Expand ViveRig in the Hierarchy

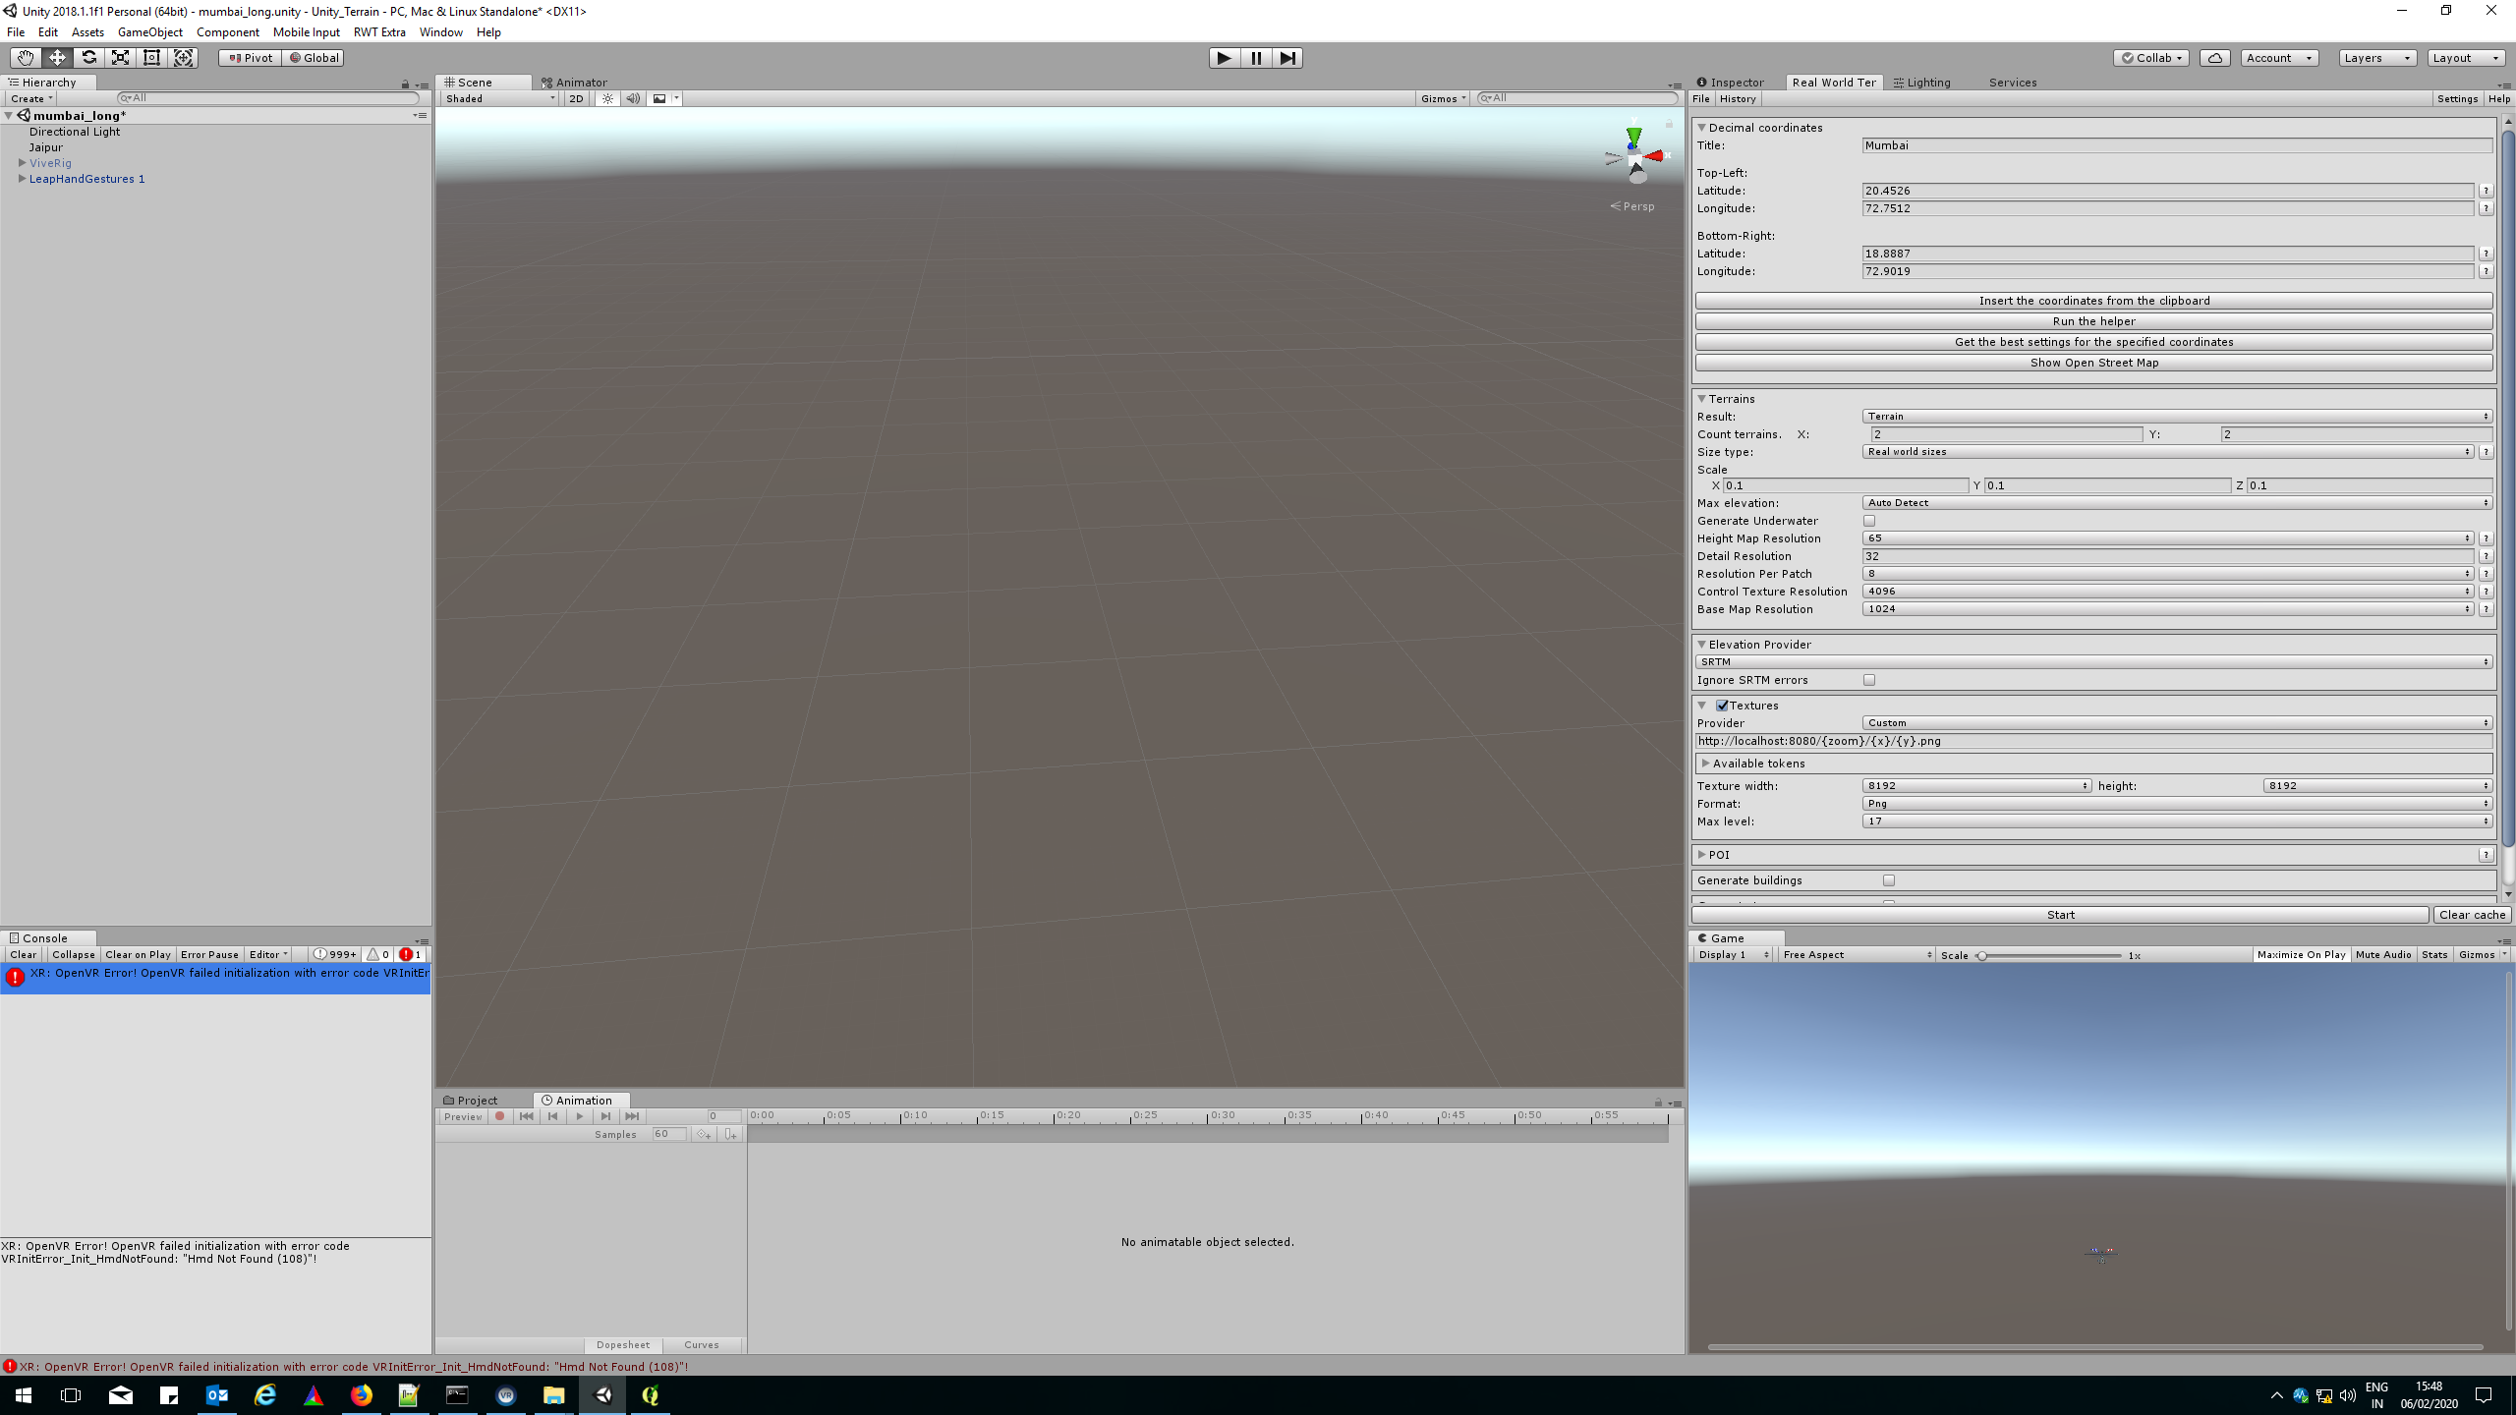point(22,163)
